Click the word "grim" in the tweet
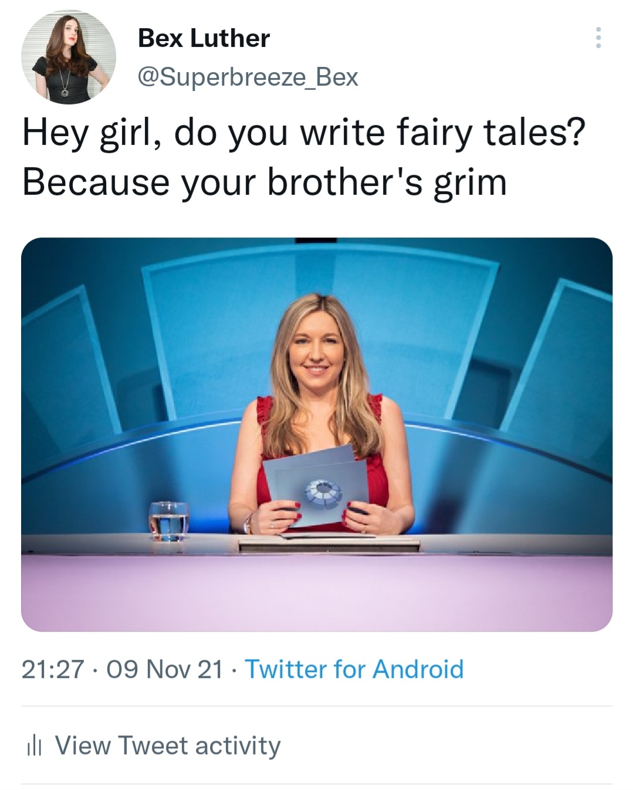 470,182
